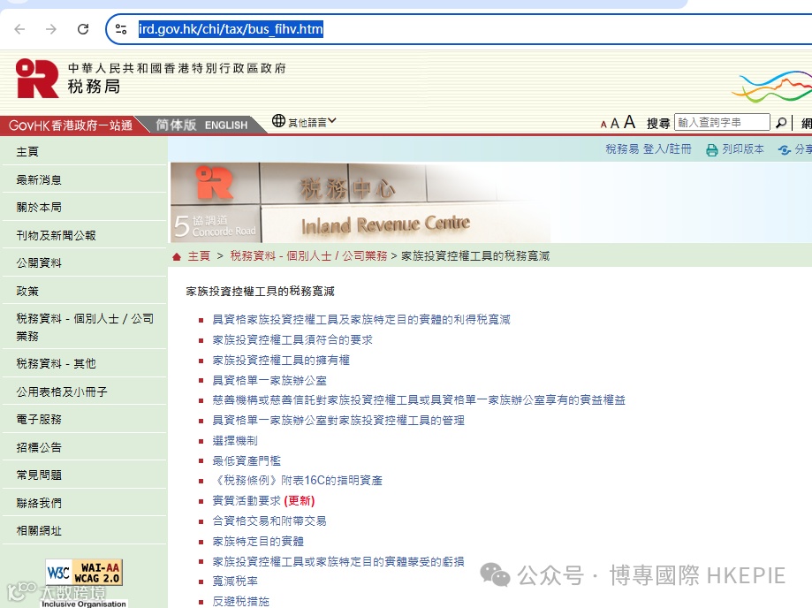Image resolution: width=812 pixels, height=608 pixels.
Task: Click the IRD red logo in header
Action: point(37,78)
